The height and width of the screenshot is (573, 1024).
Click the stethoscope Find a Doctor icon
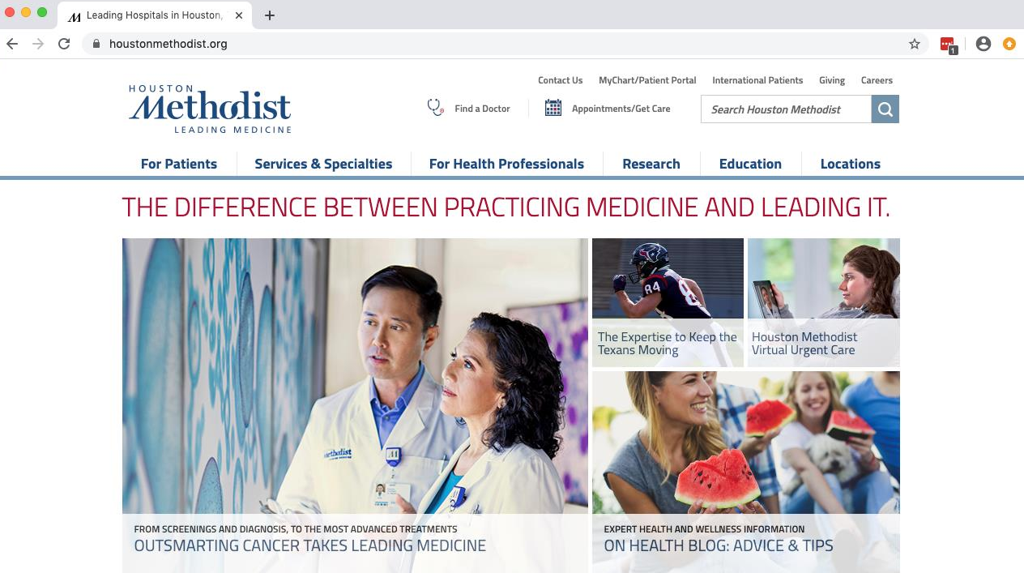coord(436,108)
